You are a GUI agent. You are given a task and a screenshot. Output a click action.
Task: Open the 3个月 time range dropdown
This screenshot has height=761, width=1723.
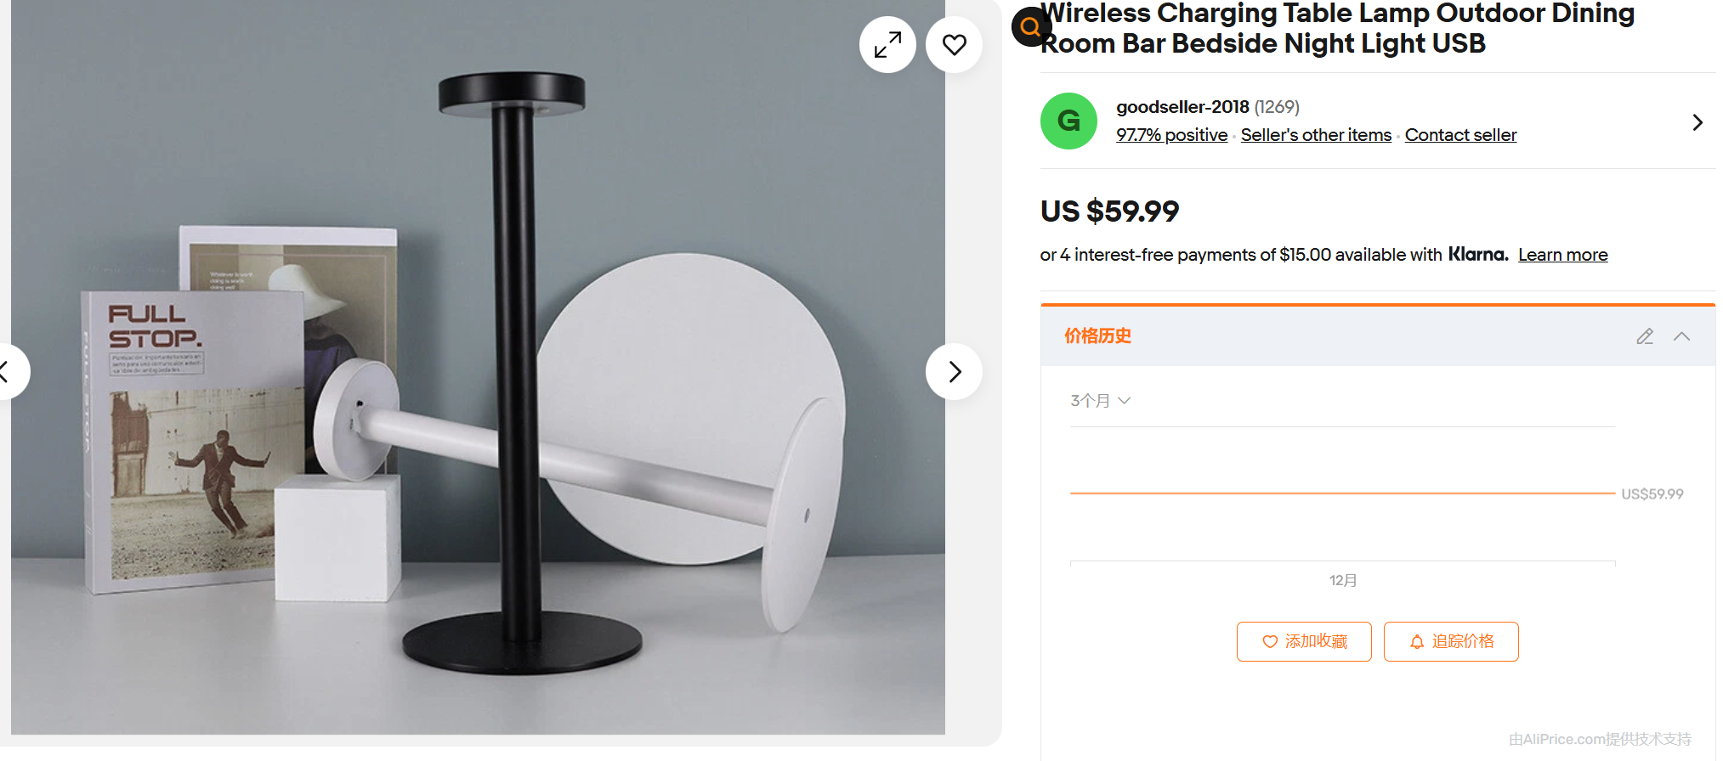1100,401
